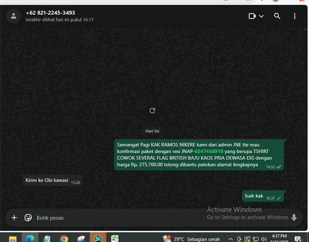The height and width of the screenshot is (242, 309).
Task: Open File Explorer from the taskbar
Action: 13,238
